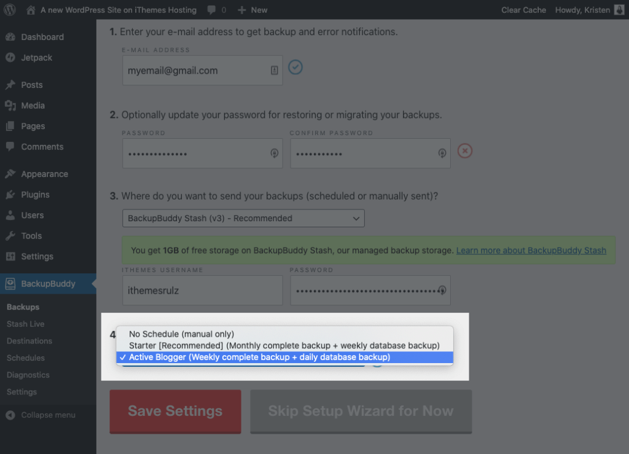This screenshot has width=629, height=454.
Task: Click the BackupBuddy menu icon
Action: [x=10, y=284]
